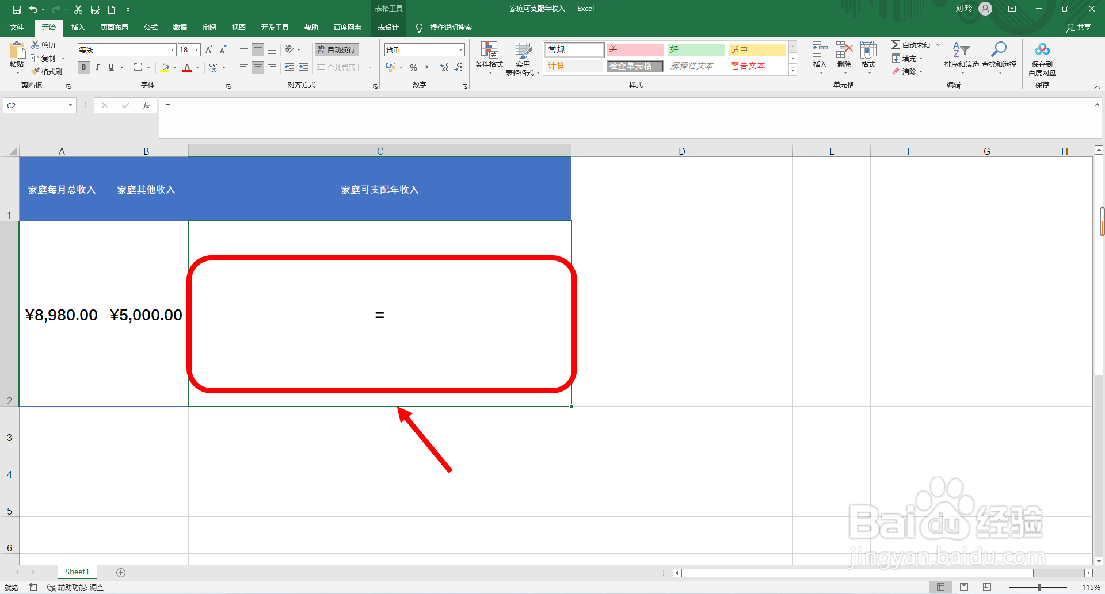Apply percent style to the cell
The image size is (1105, 594).
413,67
